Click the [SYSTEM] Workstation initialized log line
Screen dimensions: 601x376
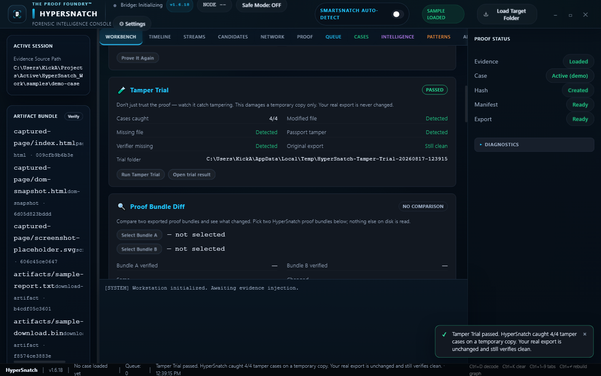coord(202,288)
